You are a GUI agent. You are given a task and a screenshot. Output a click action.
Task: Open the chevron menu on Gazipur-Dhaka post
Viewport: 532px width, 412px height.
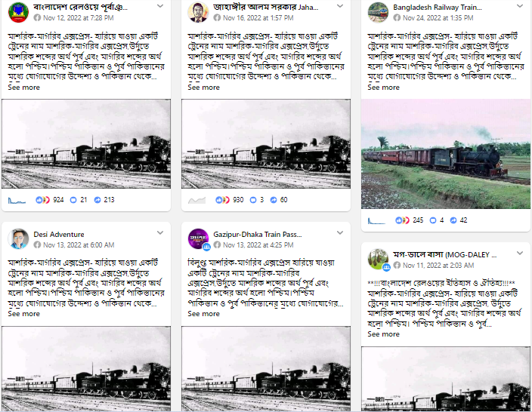(x=340, y=232)
